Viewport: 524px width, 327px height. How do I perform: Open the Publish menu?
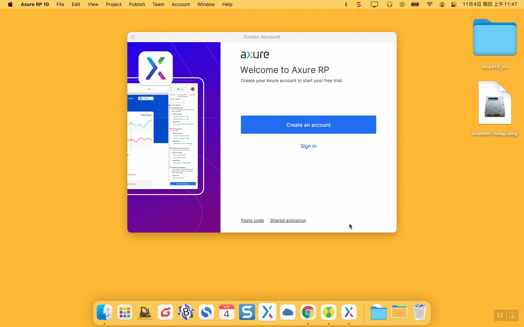(x=137, y=4)
